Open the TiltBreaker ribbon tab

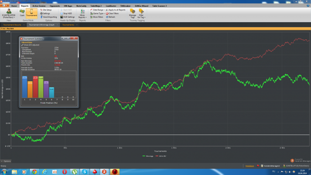coord(125,6)
